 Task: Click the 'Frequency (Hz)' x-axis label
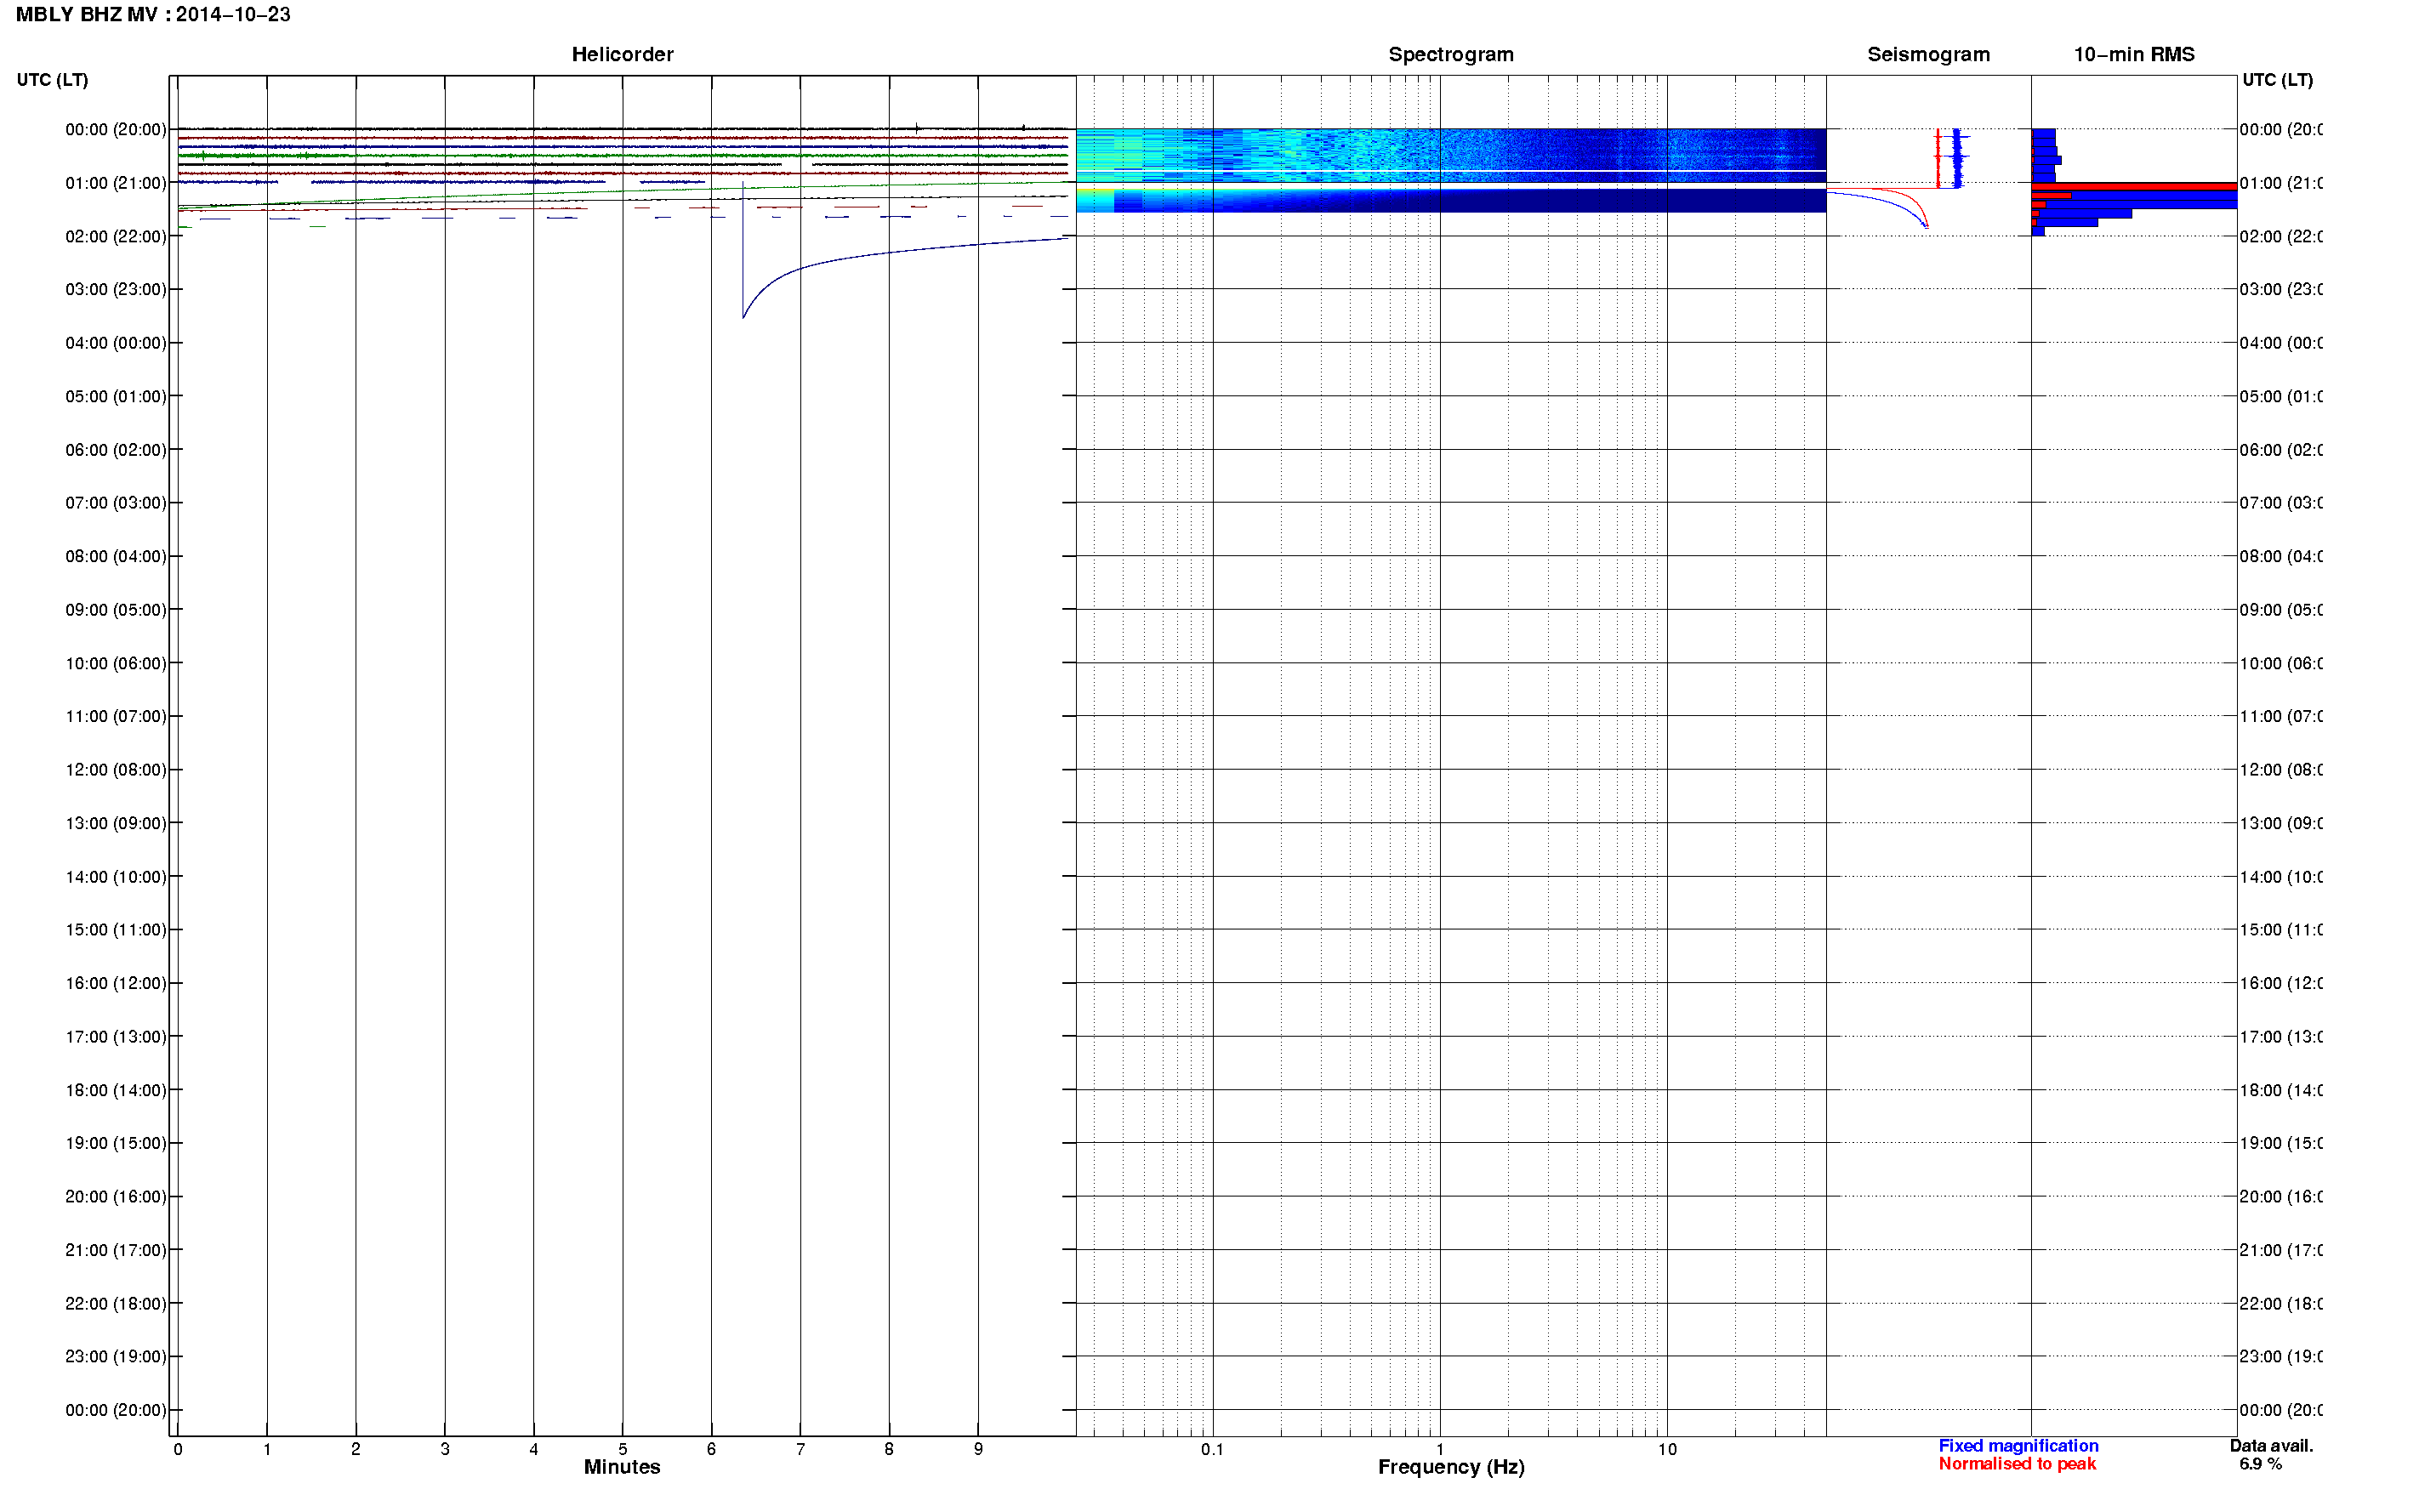pyautogui.click(x=1451, y=1468)
